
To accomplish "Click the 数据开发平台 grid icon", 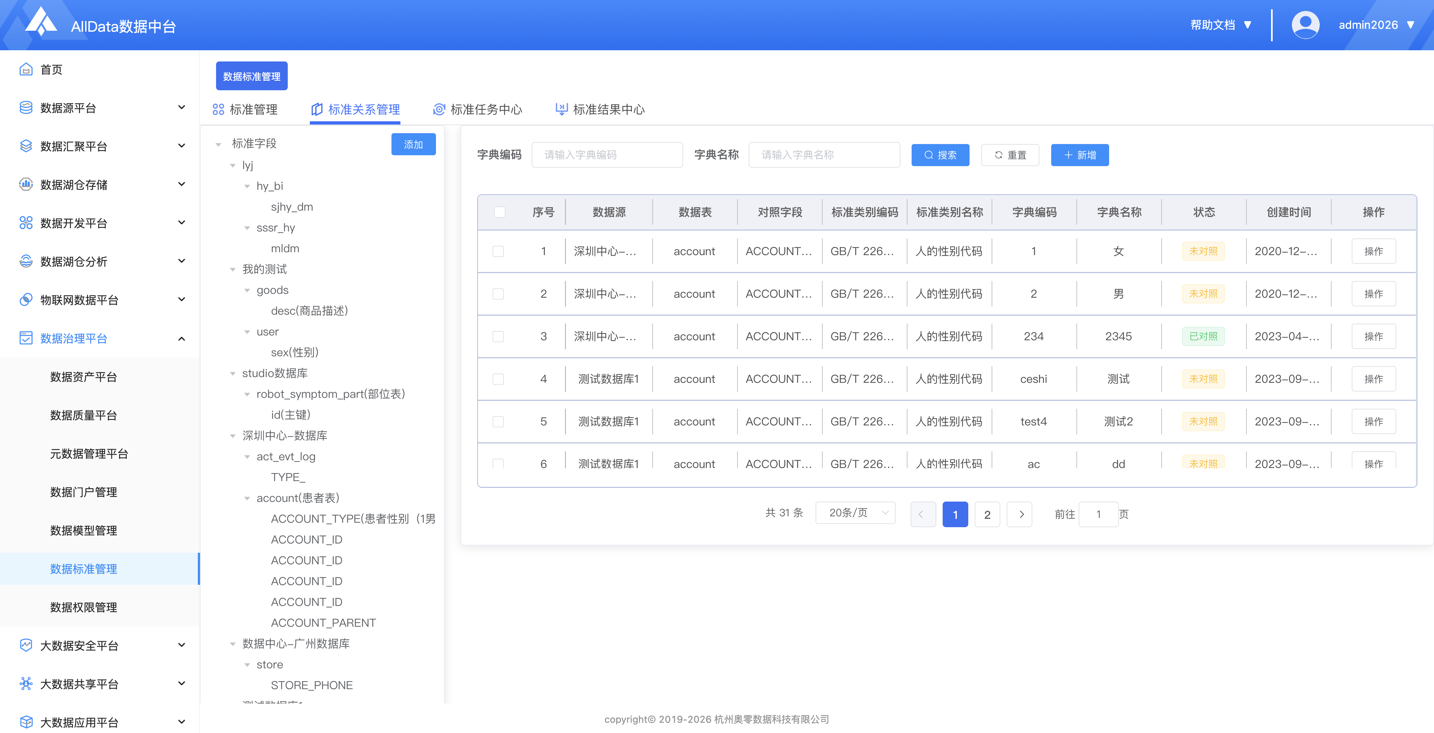I will click(x=26, y=223).
